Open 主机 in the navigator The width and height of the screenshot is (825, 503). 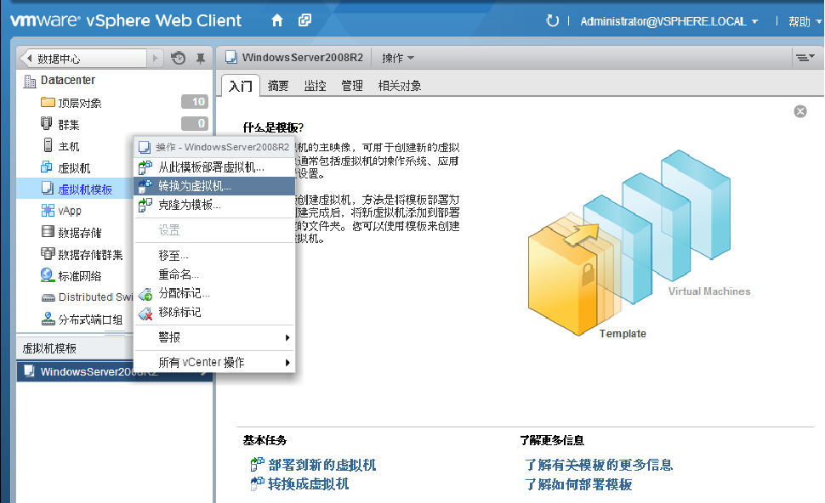[x=69, y=146]
